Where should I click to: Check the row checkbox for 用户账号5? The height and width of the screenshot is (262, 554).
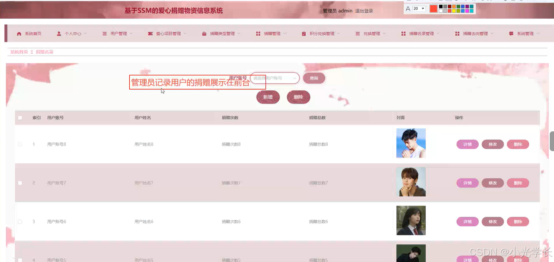tap(20, 260)
